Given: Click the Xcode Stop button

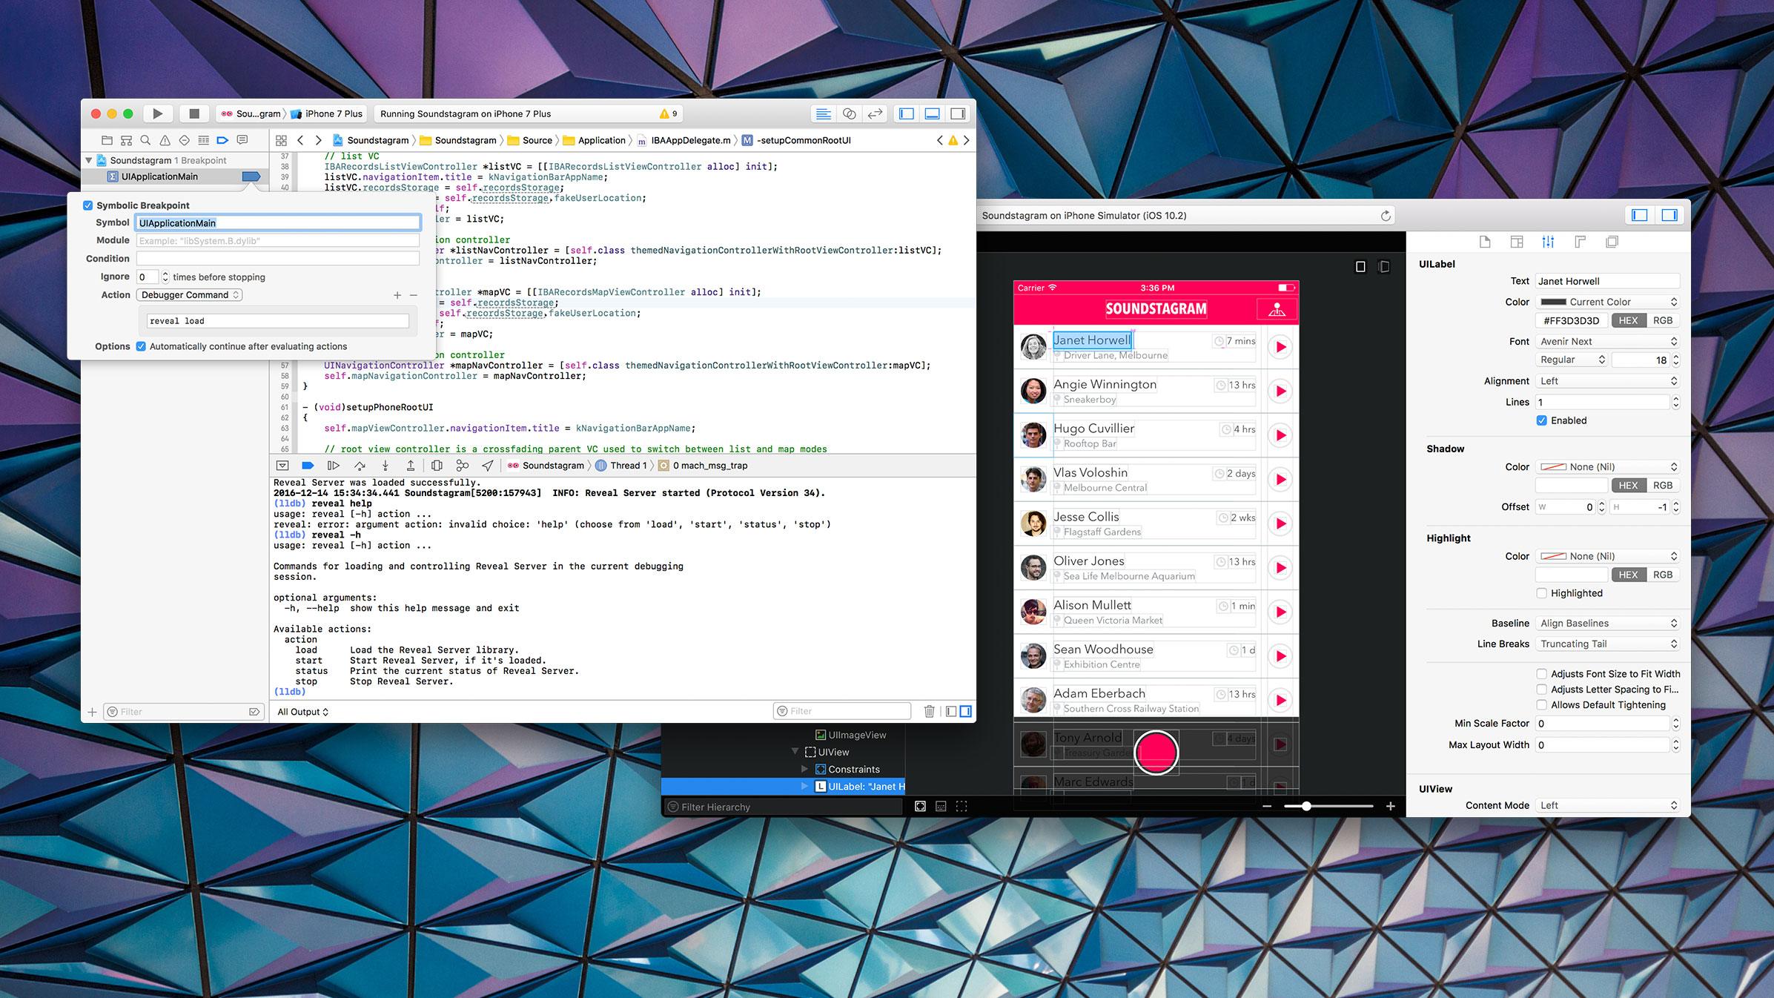Looking at the screenshot, I should [194, 113].
